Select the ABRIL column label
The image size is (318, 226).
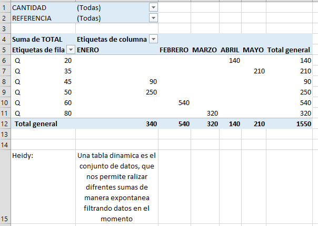230,50
